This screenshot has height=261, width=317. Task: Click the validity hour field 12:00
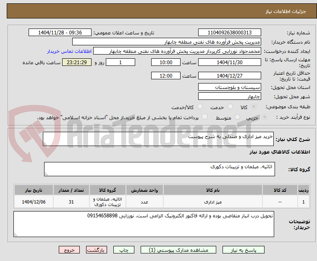(x=166, y=76)
